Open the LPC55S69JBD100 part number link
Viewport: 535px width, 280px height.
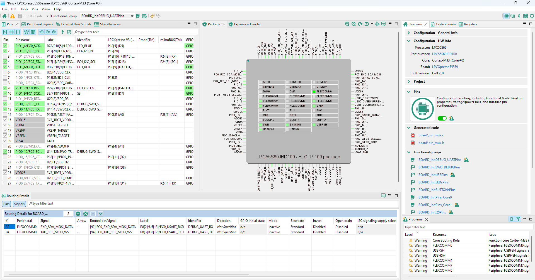(x=444, y=54)
